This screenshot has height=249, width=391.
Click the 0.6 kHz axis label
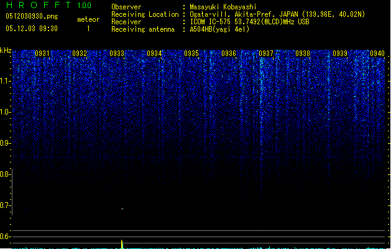coord(5,237)
